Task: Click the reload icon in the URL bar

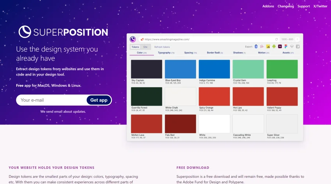Action: pyautogui.click(x=276, y=39)
